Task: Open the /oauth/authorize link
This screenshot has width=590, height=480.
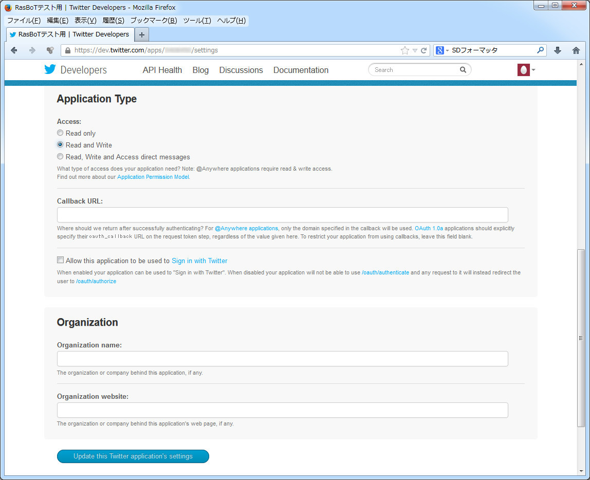Action: [x=96, y=281]
